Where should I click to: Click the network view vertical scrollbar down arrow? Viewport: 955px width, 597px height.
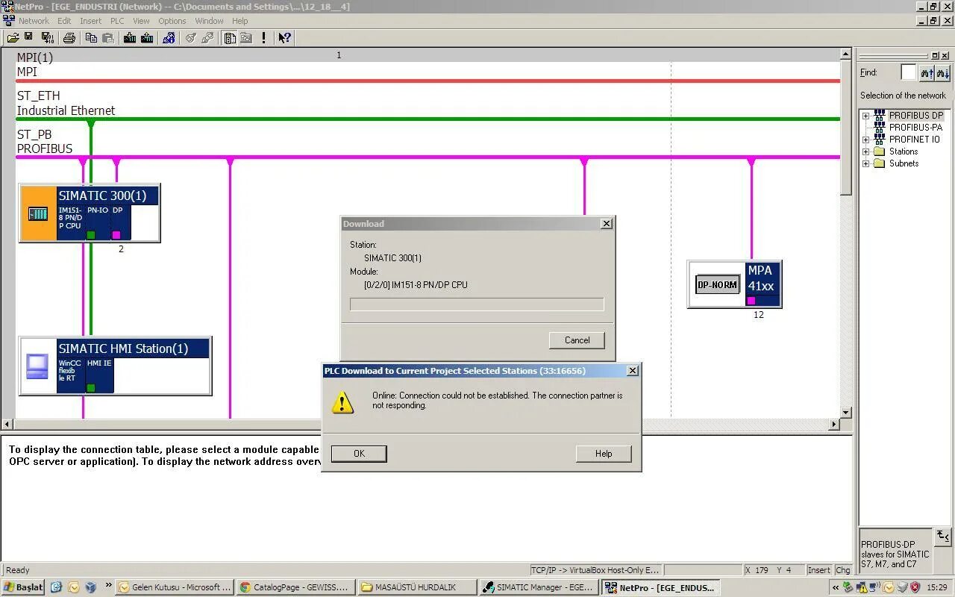tap(845, 413)
